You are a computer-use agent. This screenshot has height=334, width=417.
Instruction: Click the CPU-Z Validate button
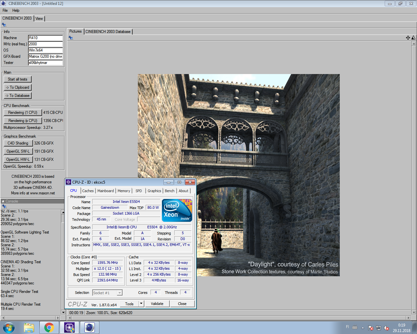coord(157,304)
